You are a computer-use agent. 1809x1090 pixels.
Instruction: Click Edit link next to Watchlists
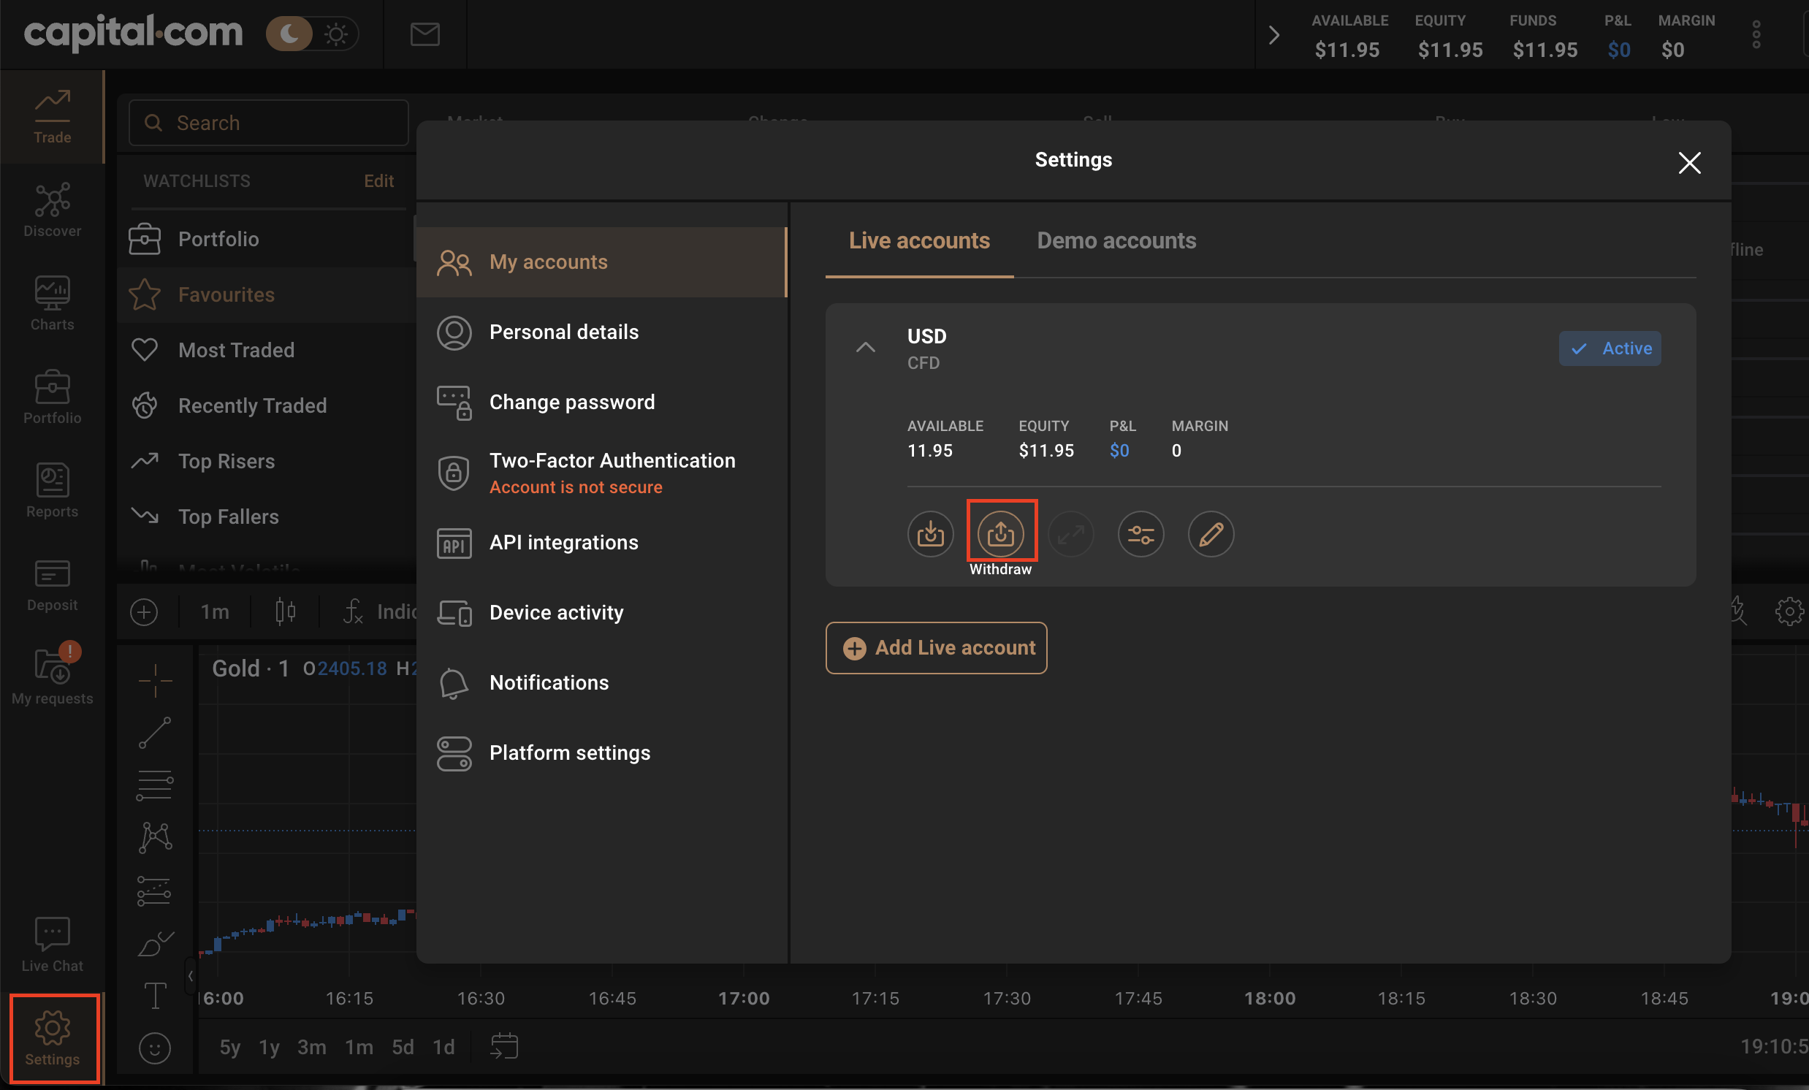click(379, 180)
